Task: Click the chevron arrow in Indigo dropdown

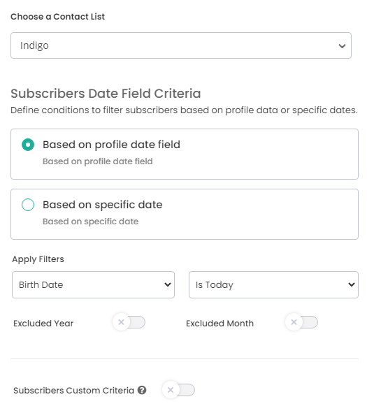Action: click(x=342, y=46)
